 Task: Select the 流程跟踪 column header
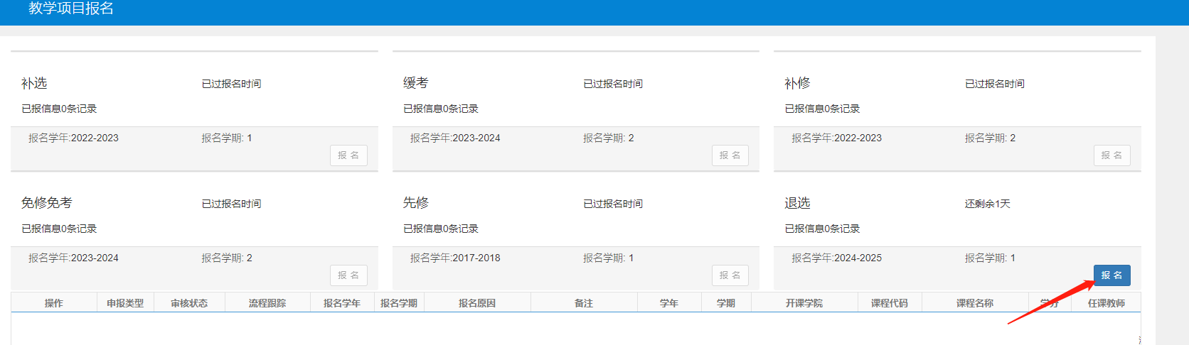[x=267, y=303]
